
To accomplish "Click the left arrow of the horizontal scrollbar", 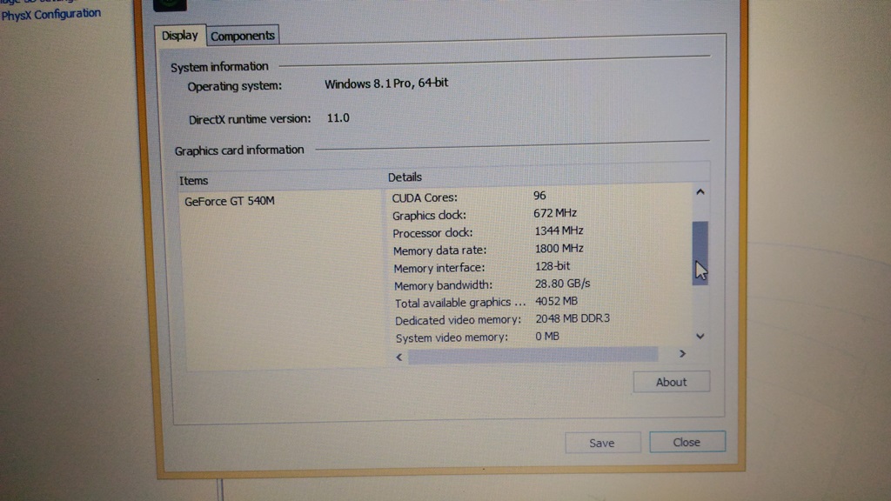I will click(399, 357).
